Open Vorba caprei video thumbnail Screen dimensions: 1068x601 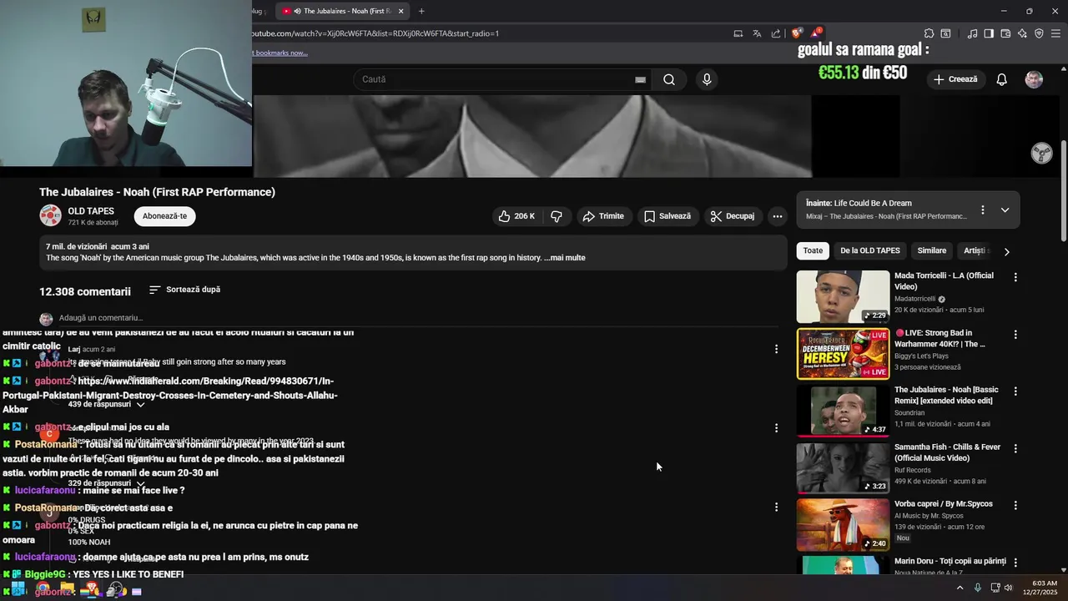tap(843, 525)
